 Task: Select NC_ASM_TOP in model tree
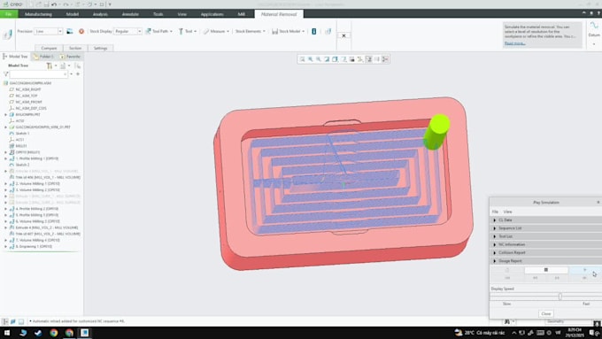[x=27, y=96]
